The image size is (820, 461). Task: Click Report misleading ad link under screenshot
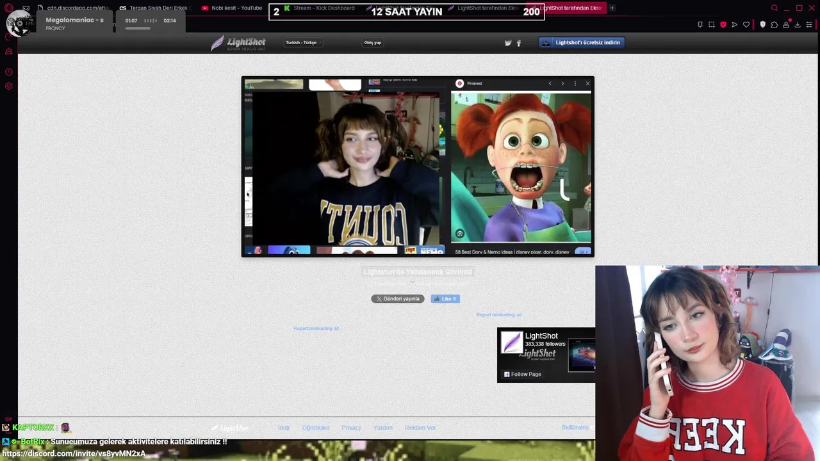(x=316, y=328)
